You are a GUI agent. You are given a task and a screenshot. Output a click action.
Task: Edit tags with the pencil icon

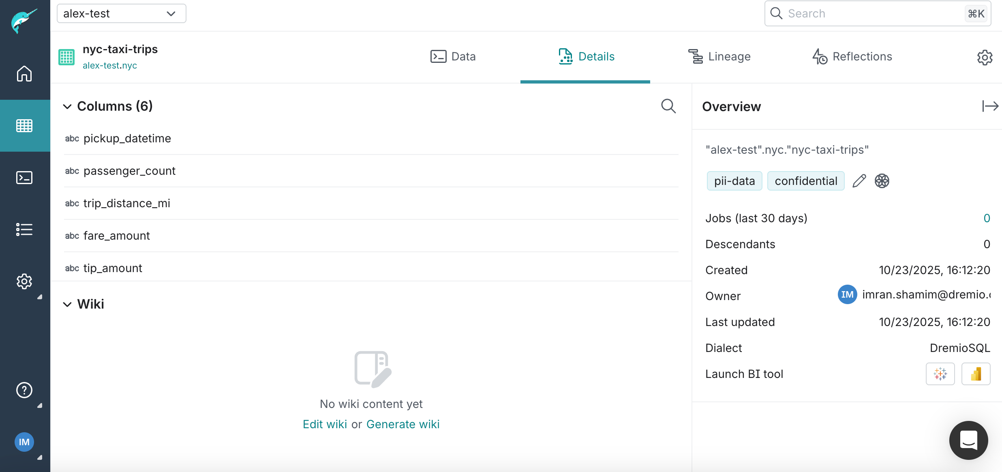[859, 181]
